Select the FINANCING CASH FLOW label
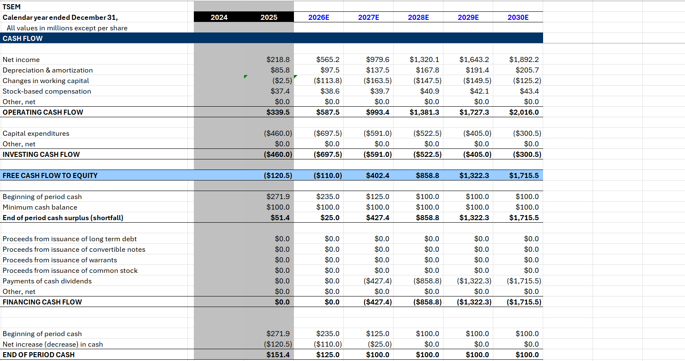 click(42, 302)
